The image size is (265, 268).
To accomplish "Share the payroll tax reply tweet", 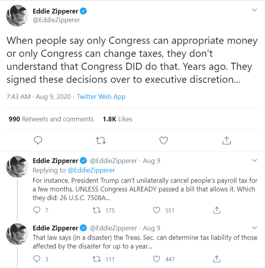I will coord(217,210).
